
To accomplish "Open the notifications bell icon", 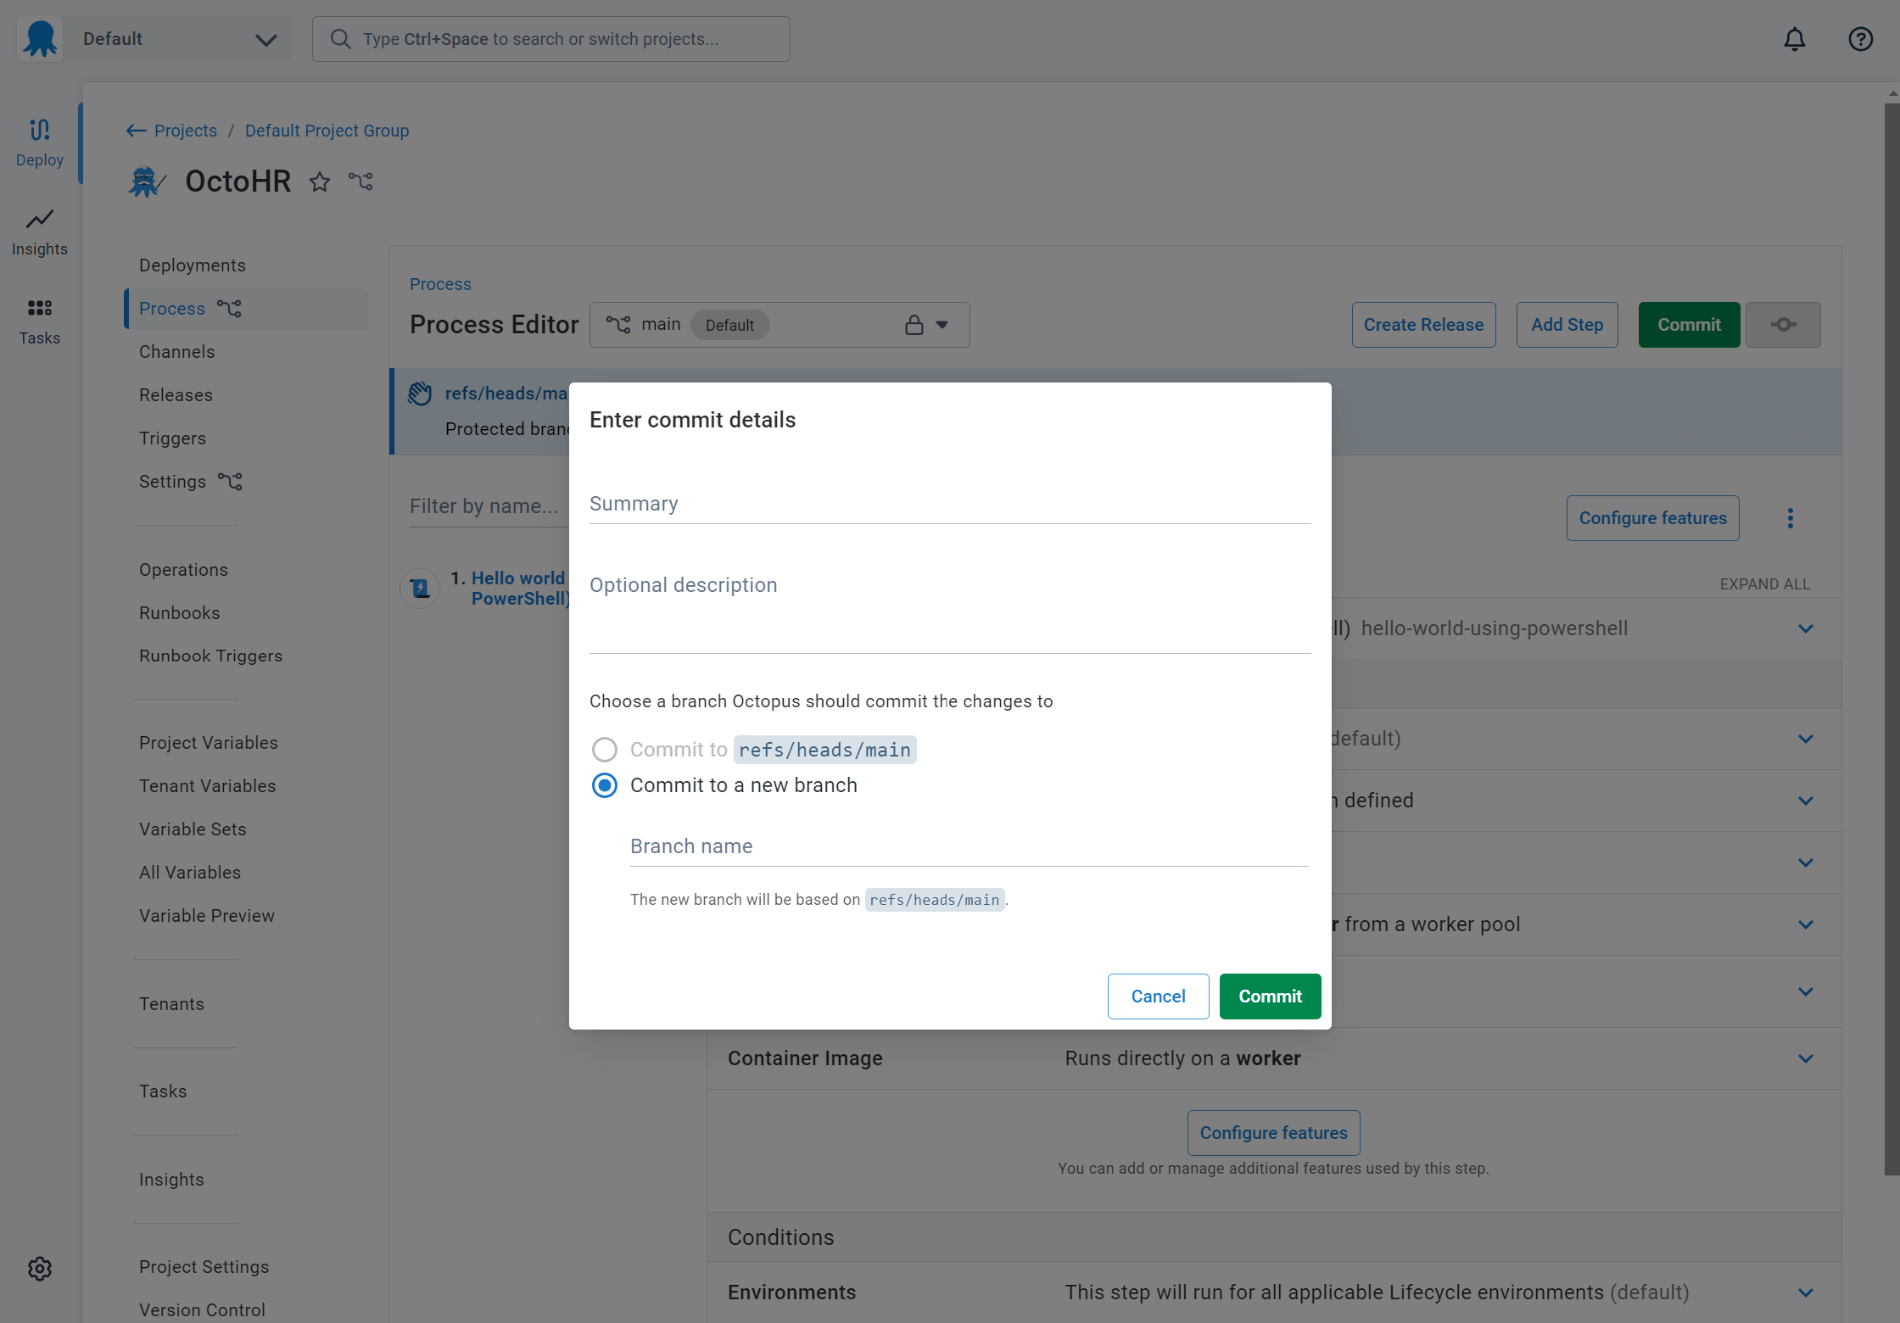I will pos(1794,39).
